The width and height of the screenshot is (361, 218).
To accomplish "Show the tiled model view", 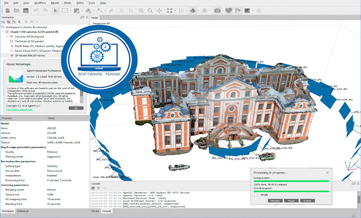I will 204,11.
